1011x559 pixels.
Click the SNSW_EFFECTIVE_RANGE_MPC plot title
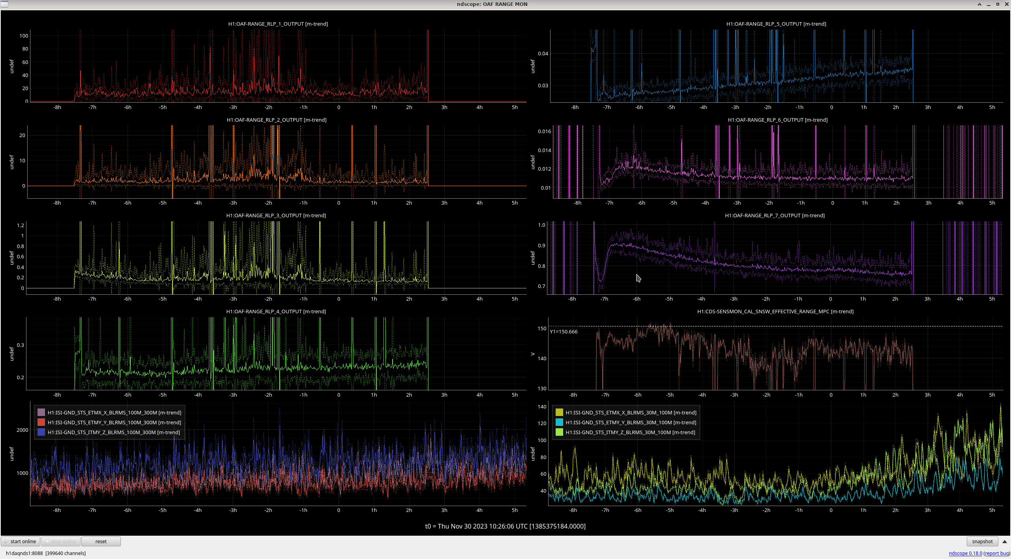pos(775,311)
